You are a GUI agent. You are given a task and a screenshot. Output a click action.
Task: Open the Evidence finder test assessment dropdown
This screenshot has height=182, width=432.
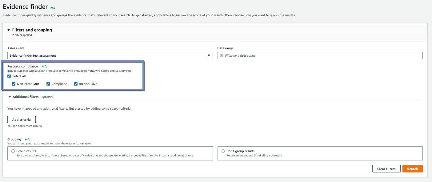tap(109, 55)
